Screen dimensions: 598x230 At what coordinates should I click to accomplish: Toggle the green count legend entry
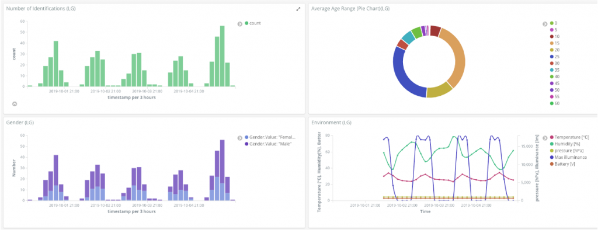[253, 23]
